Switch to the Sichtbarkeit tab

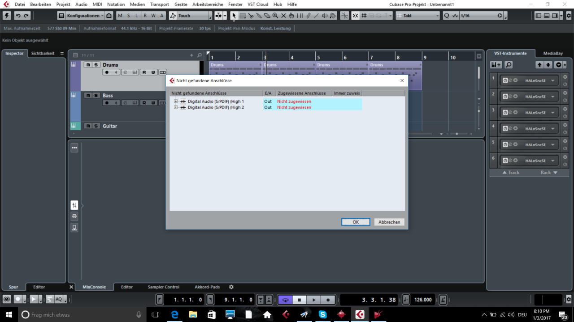pyautogui.click(x=43, y=53)
